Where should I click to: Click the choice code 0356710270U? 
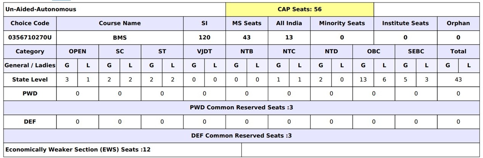tap(30, 37)
